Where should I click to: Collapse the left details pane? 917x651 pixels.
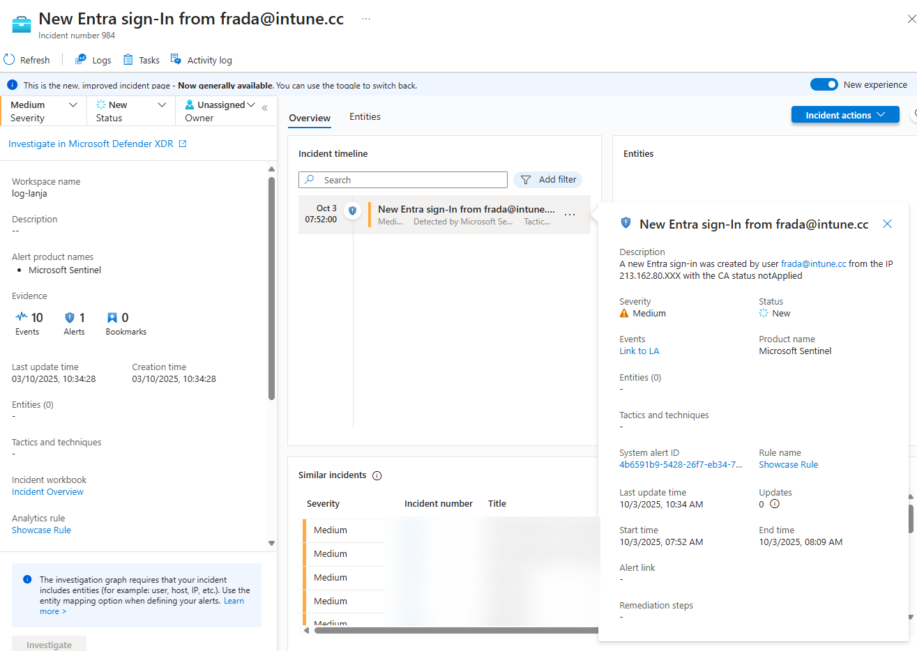tap(265, 107)
